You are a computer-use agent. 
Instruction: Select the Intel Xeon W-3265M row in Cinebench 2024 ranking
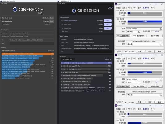pyautogui.click(x=86, y=85)
